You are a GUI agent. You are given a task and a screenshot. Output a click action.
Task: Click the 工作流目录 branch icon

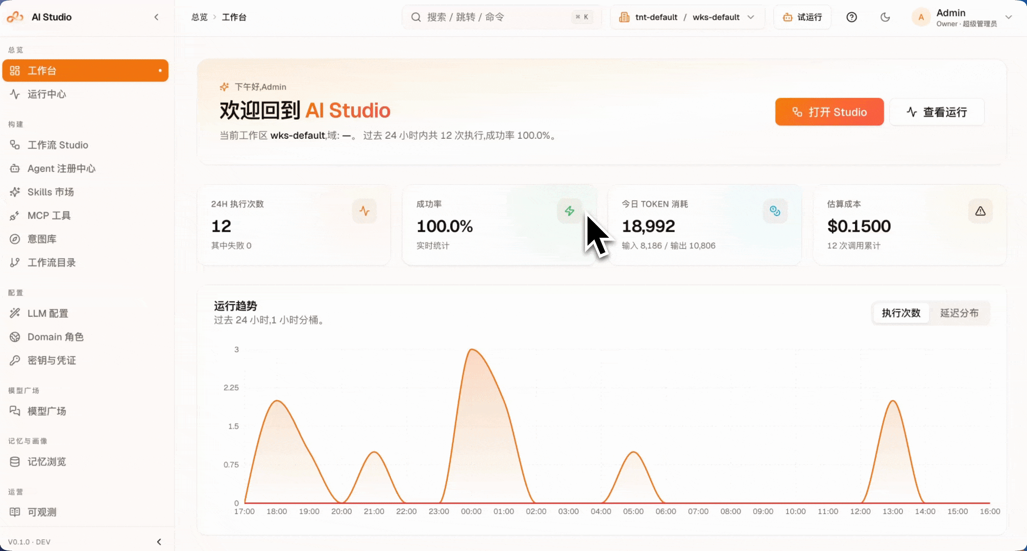(x=15, y=262)
